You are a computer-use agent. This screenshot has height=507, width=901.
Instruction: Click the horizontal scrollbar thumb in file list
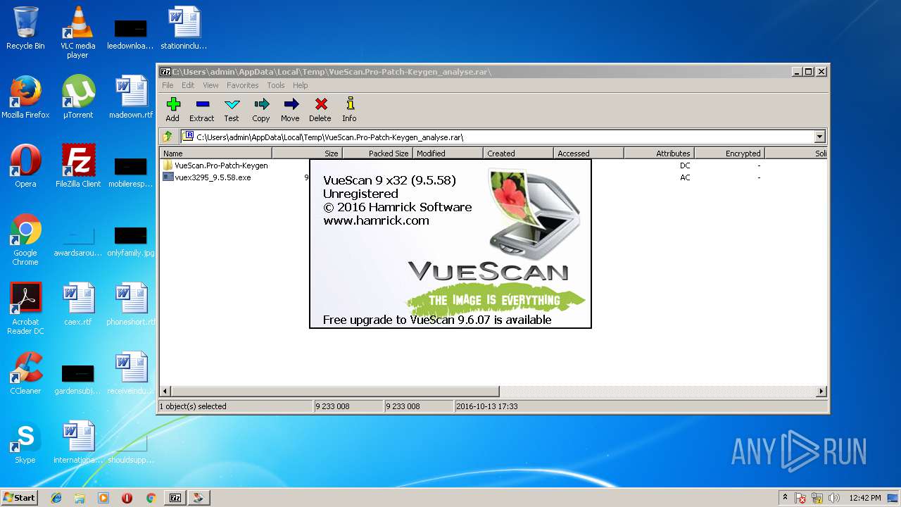(x=335, y=391)
